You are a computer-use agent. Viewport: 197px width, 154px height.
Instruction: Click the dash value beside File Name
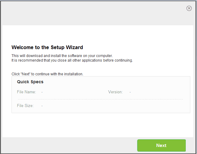point(42,92)
